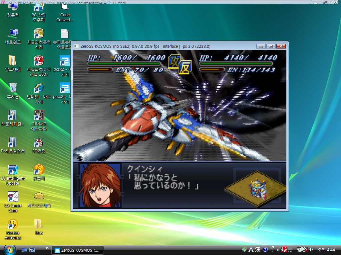Activate the ZeroGS KOSMOS taskbar button
The image size is (341, 255).
coord(78,250)
